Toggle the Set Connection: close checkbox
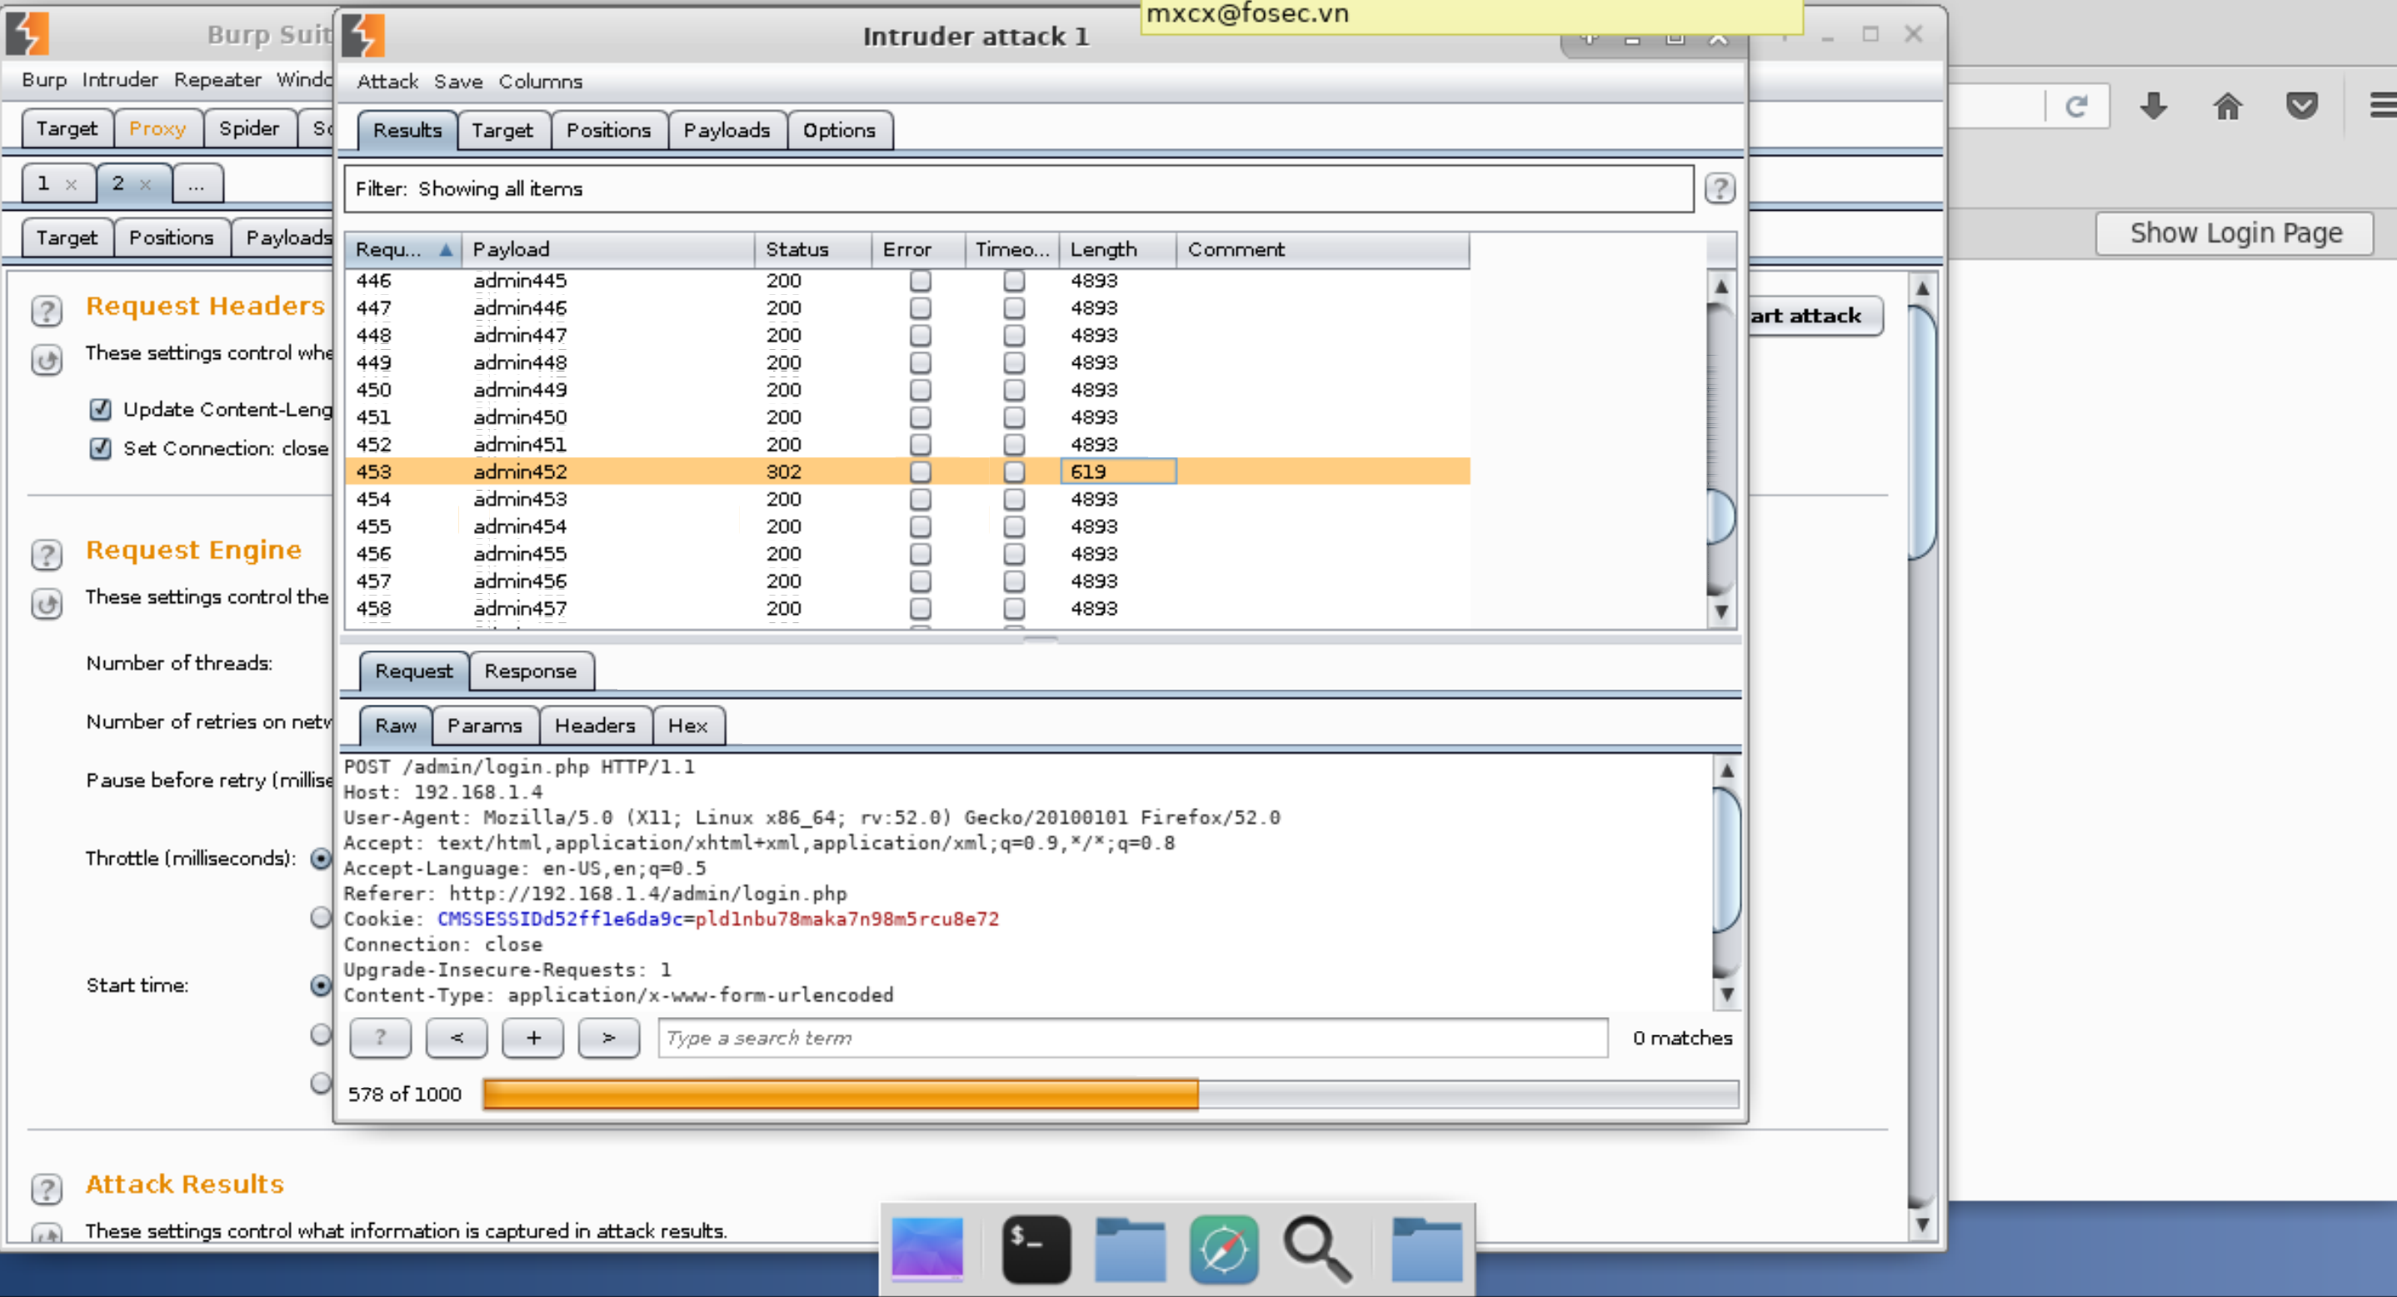This screenshot has width=2397, height=1297. (101, 448)
